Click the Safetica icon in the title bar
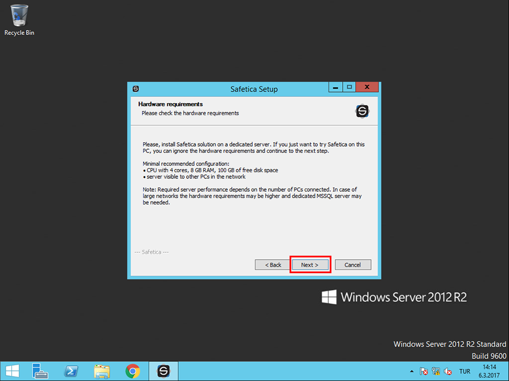Screen dimensions: 509x381 point(136,89)
